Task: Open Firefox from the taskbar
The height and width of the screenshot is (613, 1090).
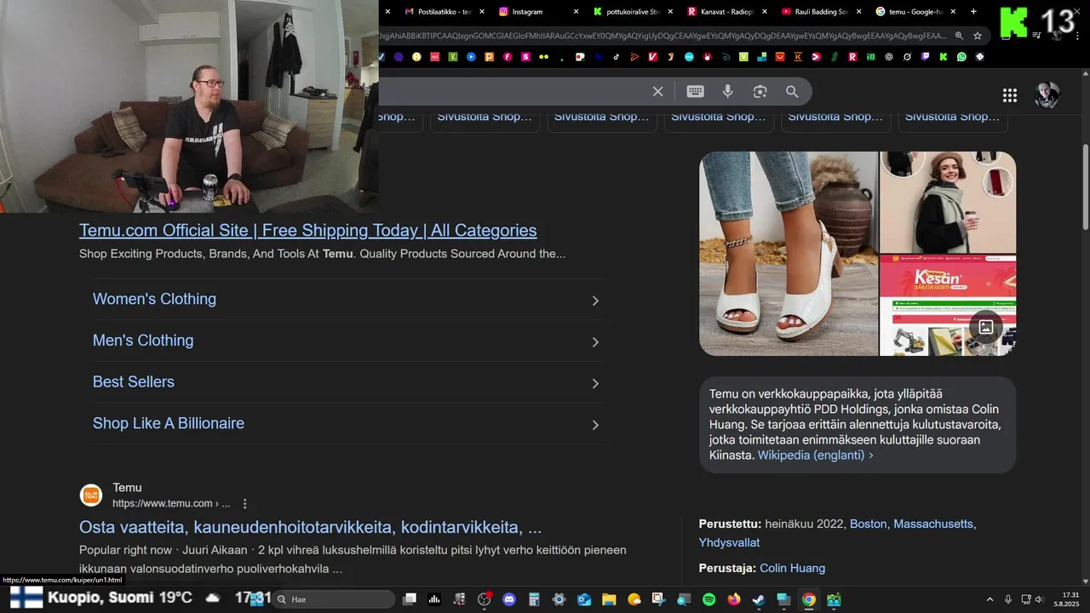Action: point(733,599)
